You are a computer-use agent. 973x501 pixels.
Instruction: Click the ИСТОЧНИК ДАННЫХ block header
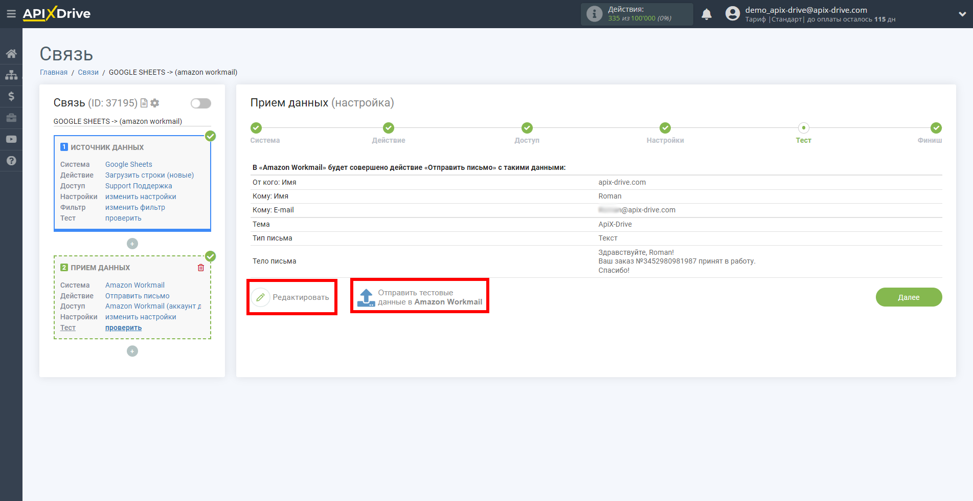[x=107, y=147]
